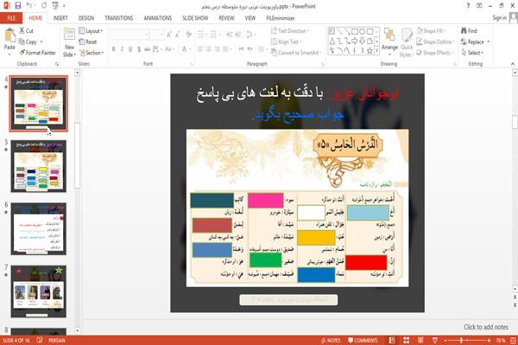Viewport: 518px width, 345px height.
Task: Open Text Direction dropdown
Action: coord(290,31)
